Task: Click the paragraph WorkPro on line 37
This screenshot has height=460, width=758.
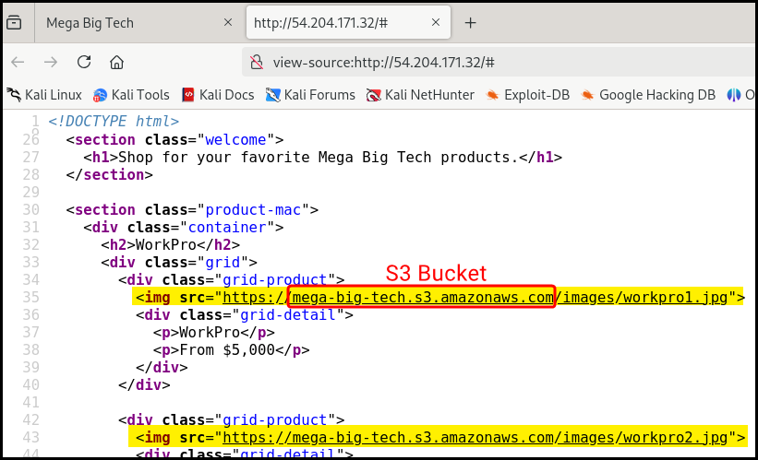Action: coord(213,332)
